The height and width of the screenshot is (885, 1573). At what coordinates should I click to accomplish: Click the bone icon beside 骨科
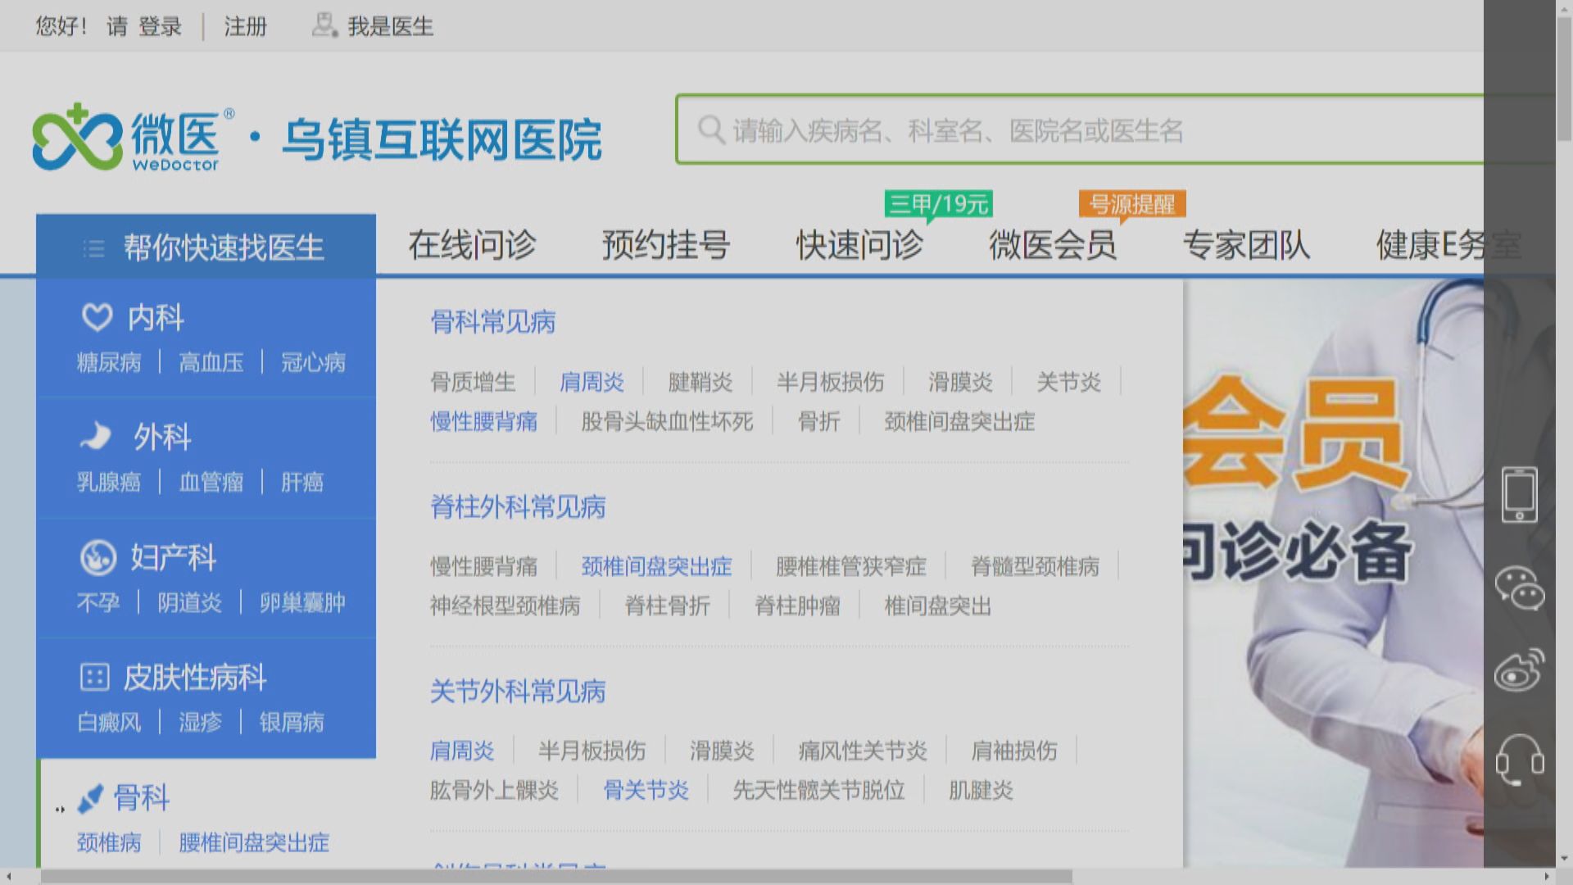(x=90, y=799)
